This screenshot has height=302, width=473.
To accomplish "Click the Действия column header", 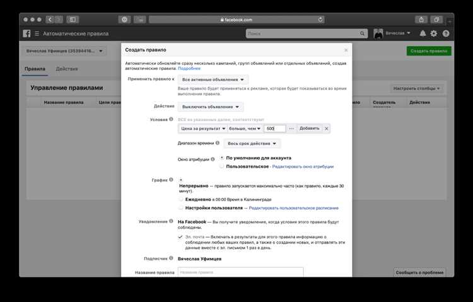I will pos(419,102).
